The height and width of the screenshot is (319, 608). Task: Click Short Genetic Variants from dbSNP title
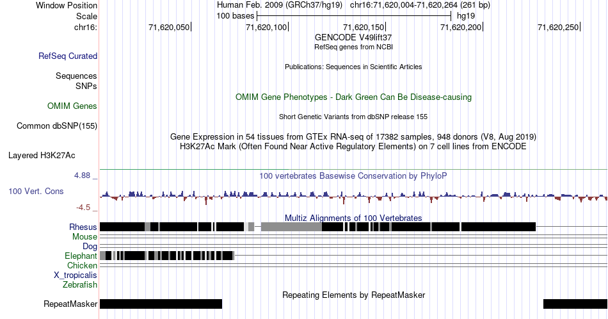point(353,117)
